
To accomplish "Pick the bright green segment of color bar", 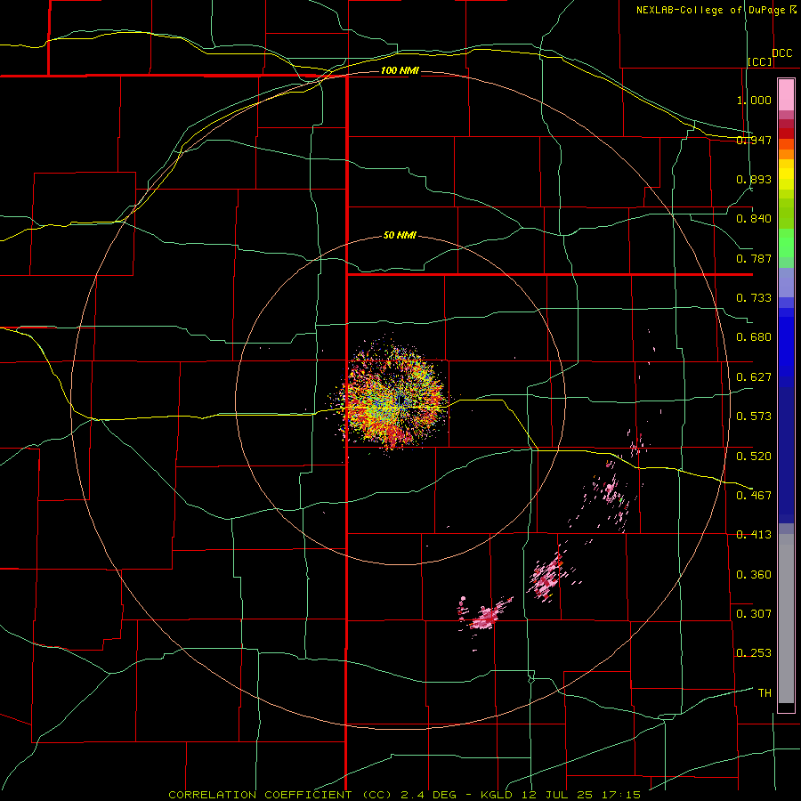I will pos(786,243).
